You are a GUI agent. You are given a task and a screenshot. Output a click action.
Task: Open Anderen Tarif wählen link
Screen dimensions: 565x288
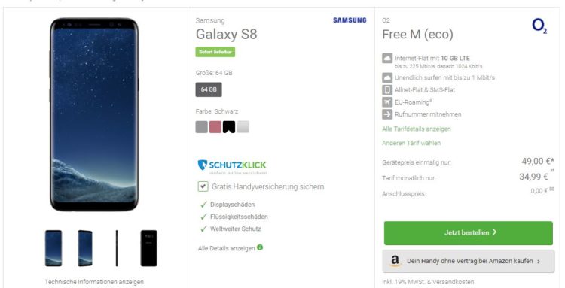click(x=411, y=143)
